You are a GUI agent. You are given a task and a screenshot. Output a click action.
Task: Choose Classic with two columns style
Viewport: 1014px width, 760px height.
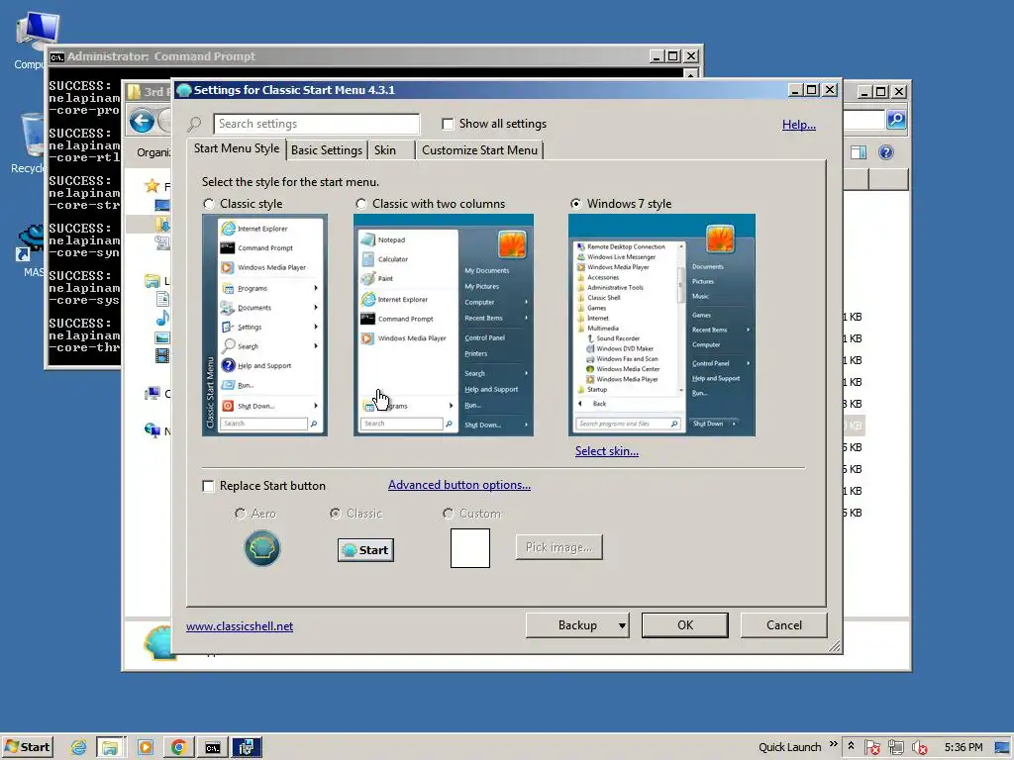point(360,204)
